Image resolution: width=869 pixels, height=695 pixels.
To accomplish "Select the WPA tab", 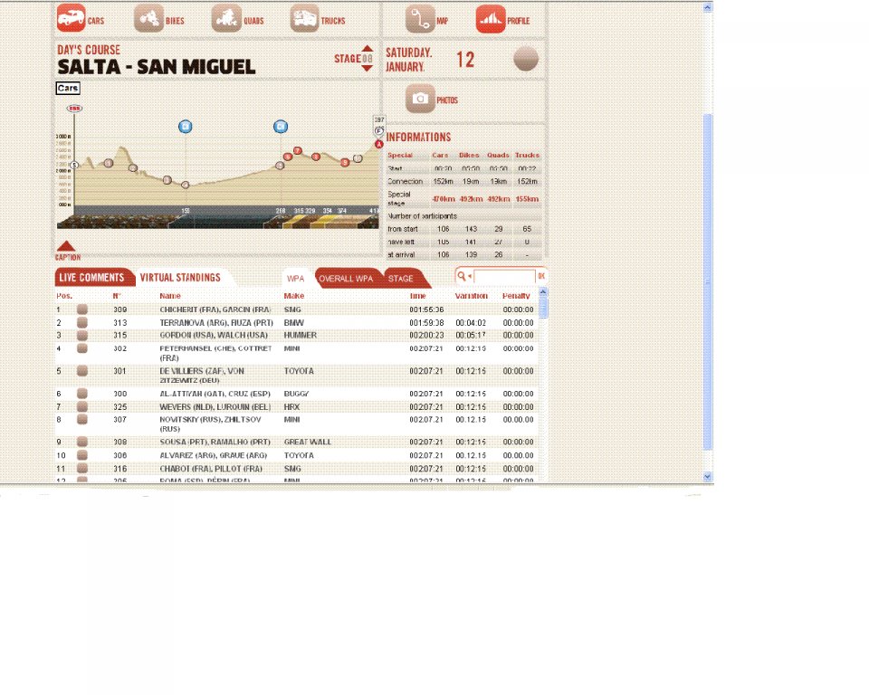I will 295,278.
